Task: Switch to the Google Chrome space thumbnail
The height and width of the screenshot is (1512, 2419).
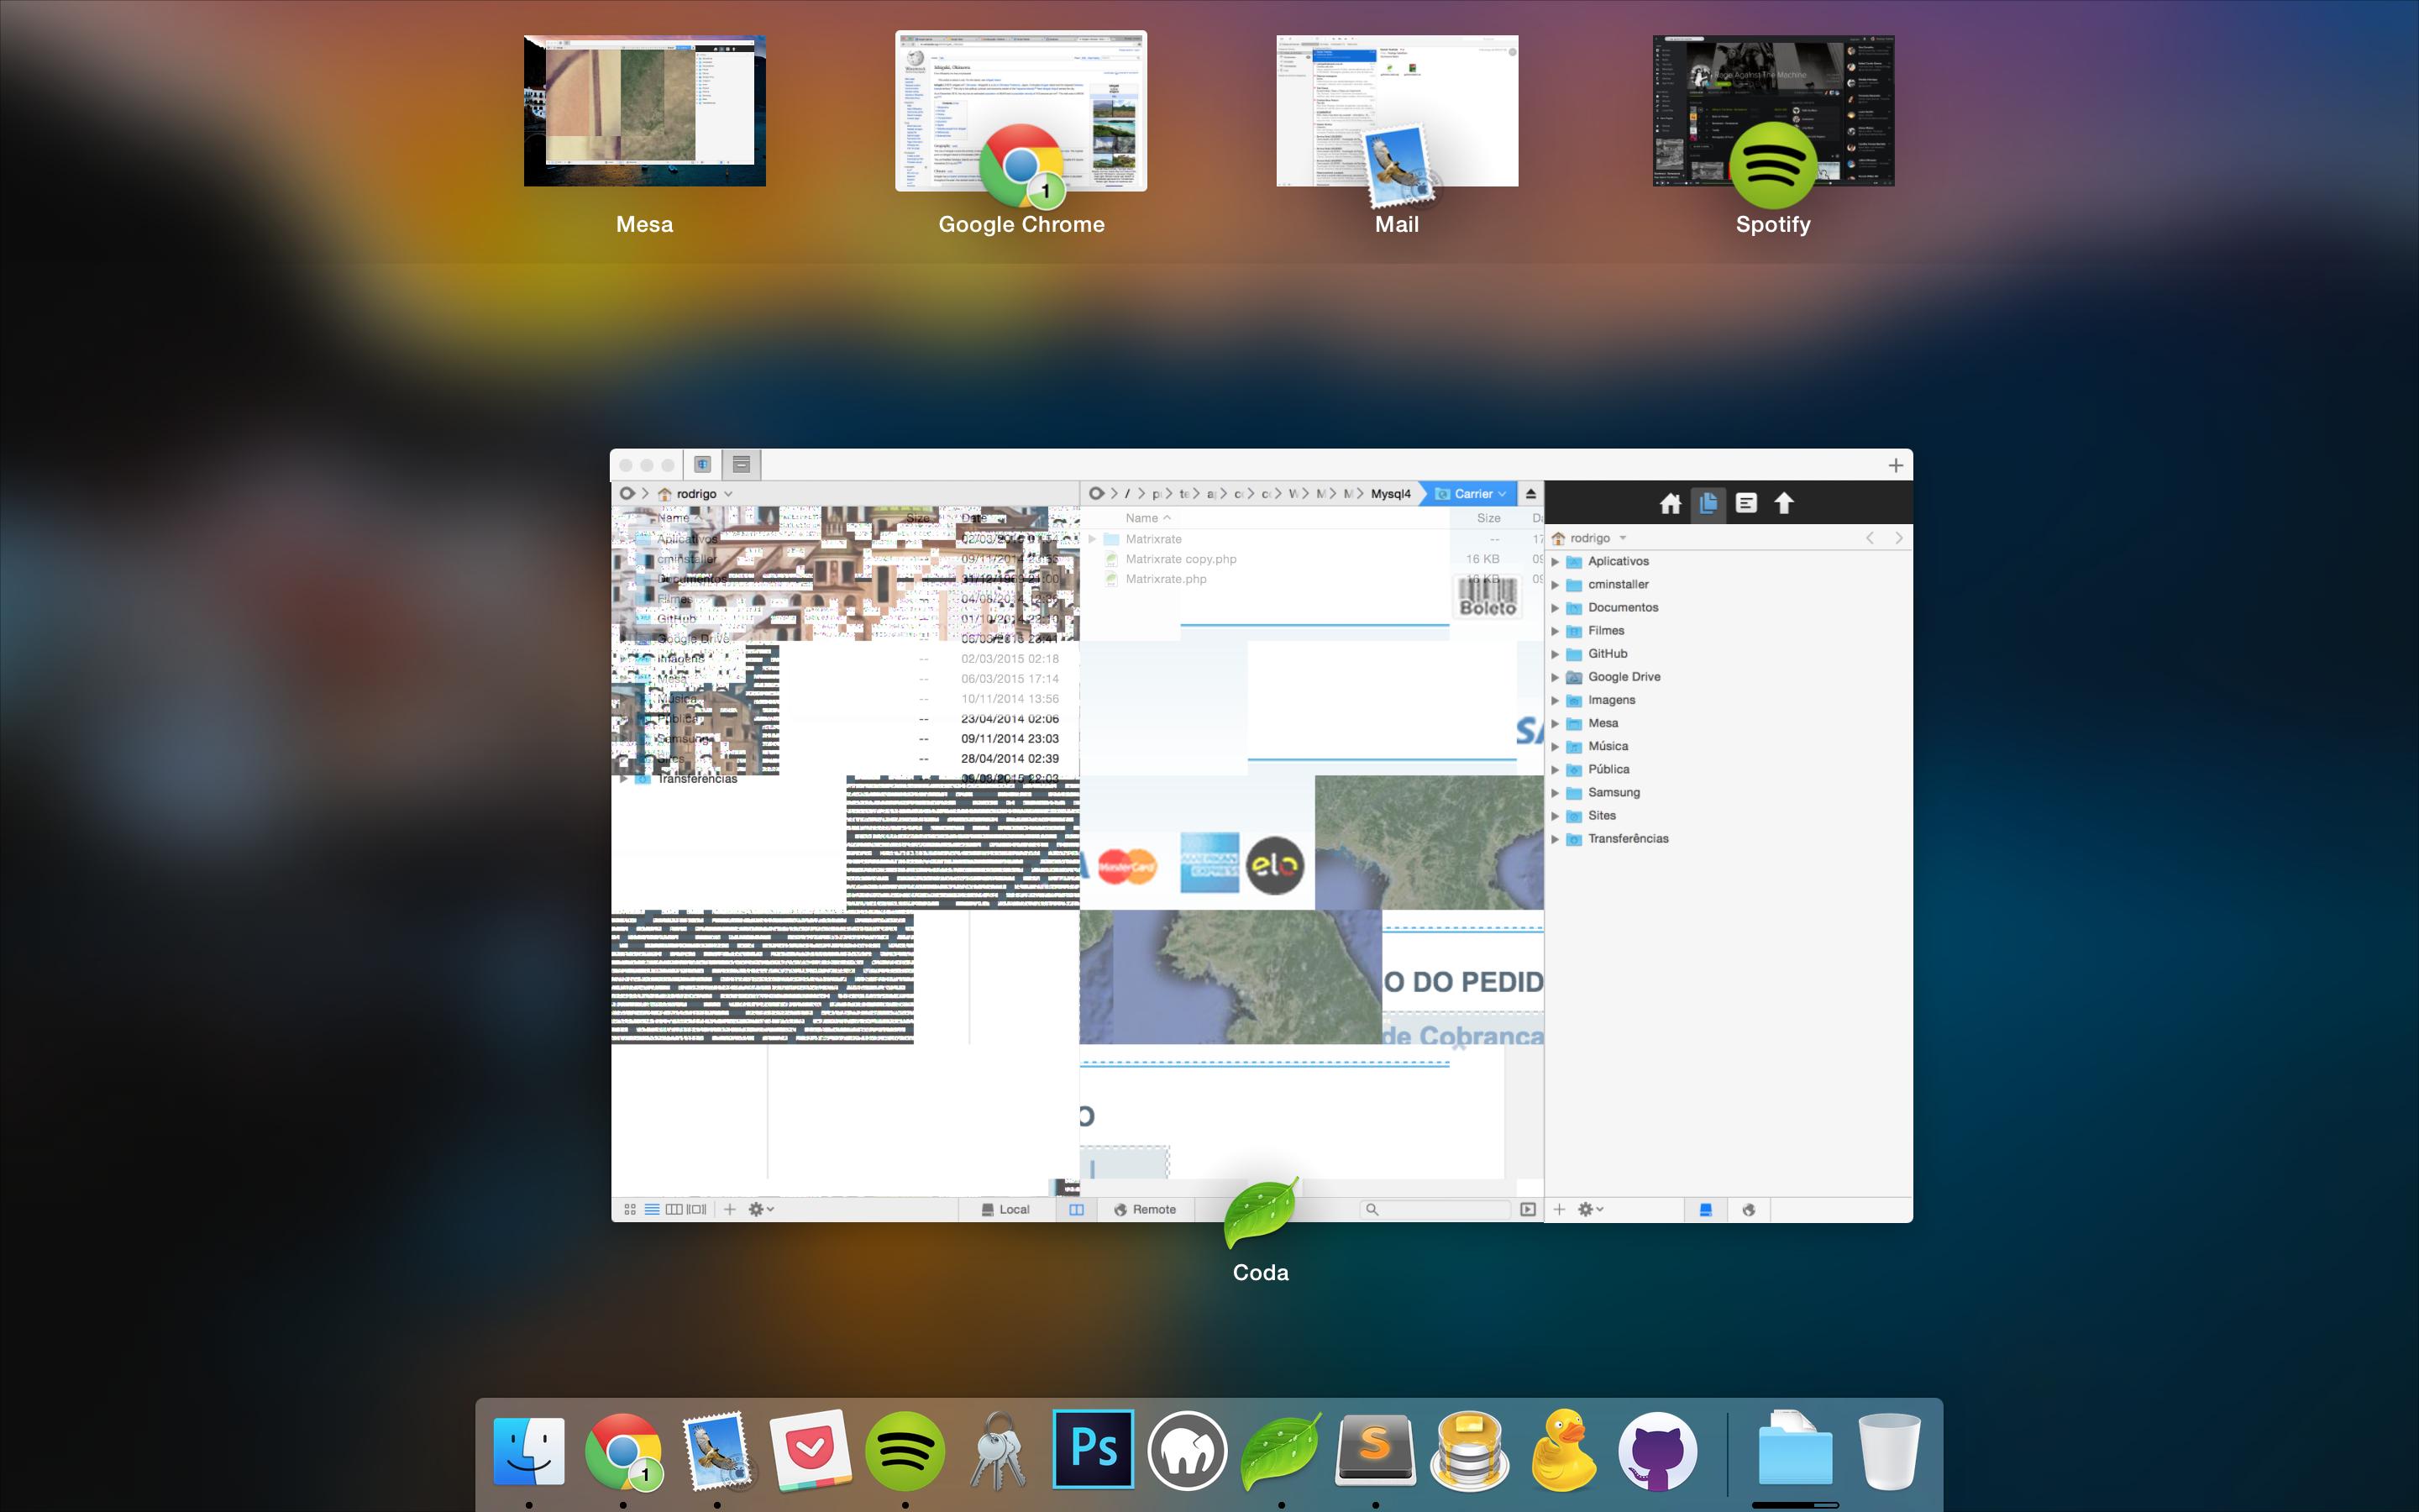Action: tap(1021, 112)
